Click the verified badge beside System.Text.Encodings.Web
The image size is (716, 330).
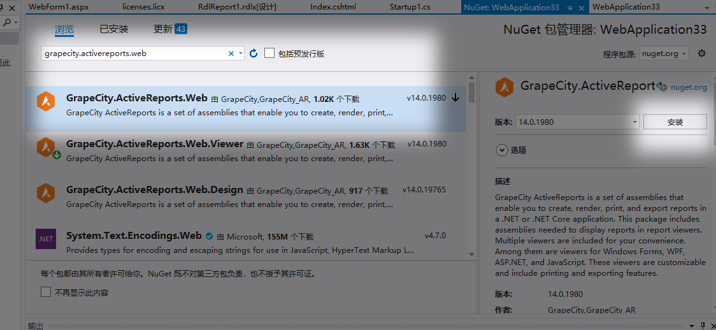(x=209, y=236)
